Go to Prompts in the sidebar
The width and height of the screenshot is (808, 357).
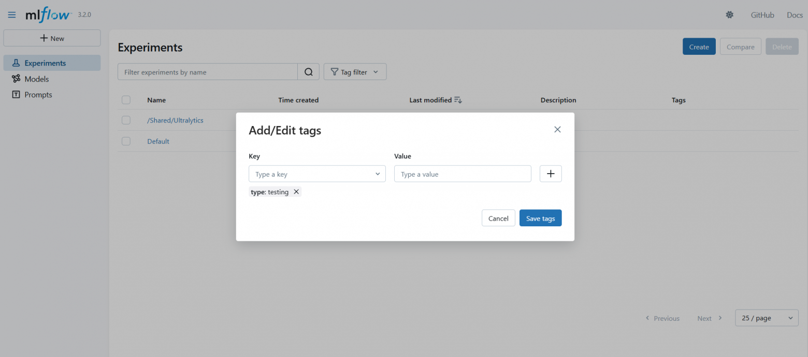point(38,95)
